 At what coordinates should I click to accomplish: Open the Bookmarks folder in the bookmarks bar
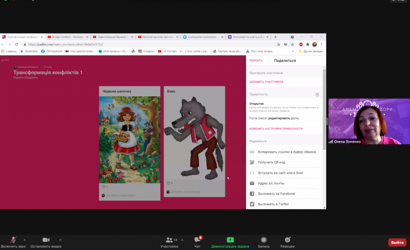(29, 51)
